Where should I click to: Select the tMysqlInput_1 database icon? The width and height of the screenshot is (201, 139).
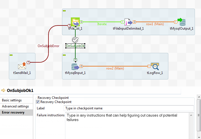[75, 66]
